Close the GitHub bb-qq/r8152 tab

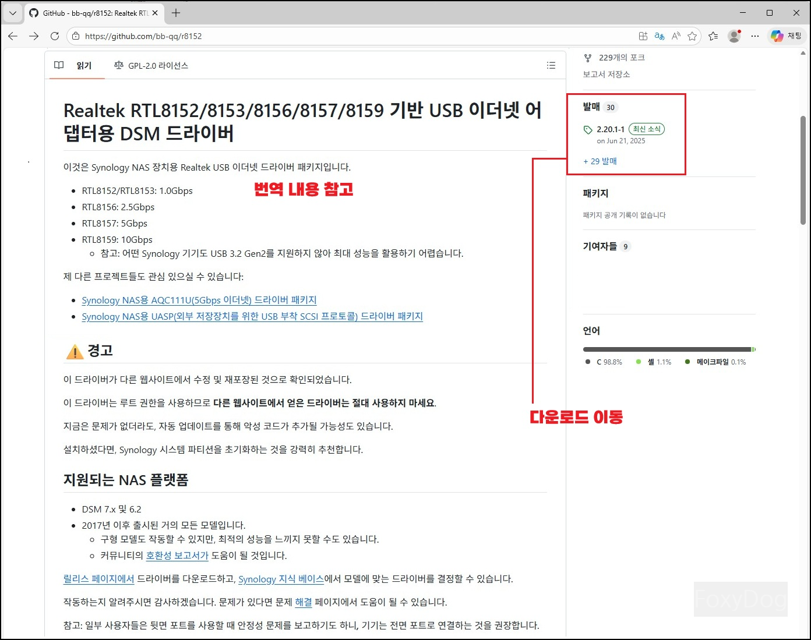click(155, 13)
